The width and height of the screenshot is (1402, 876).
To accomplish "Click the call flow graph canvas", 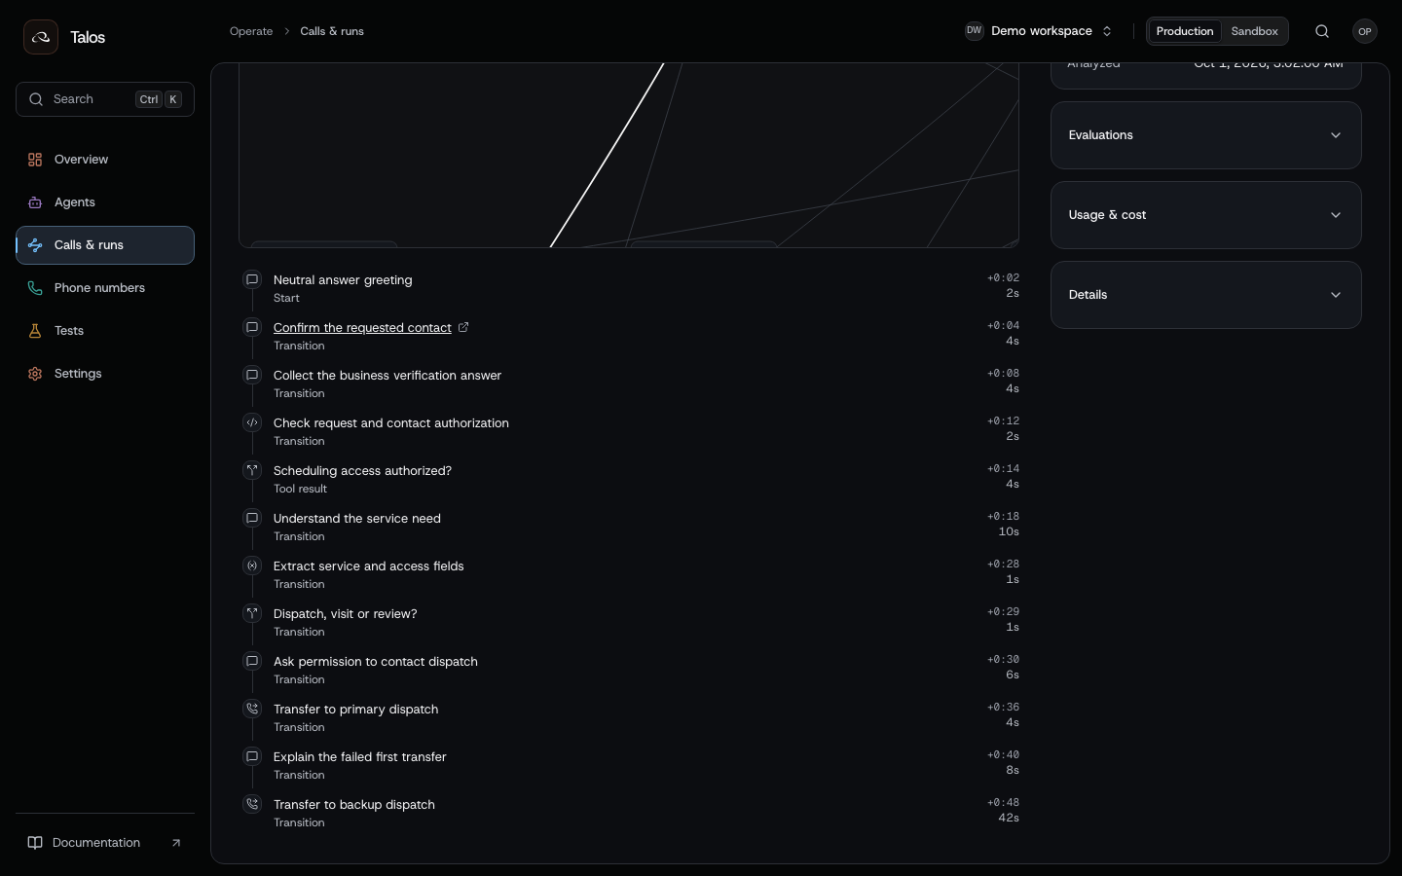I will [629, 156].
